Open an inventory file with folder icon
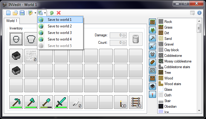 tap(15, 13)
